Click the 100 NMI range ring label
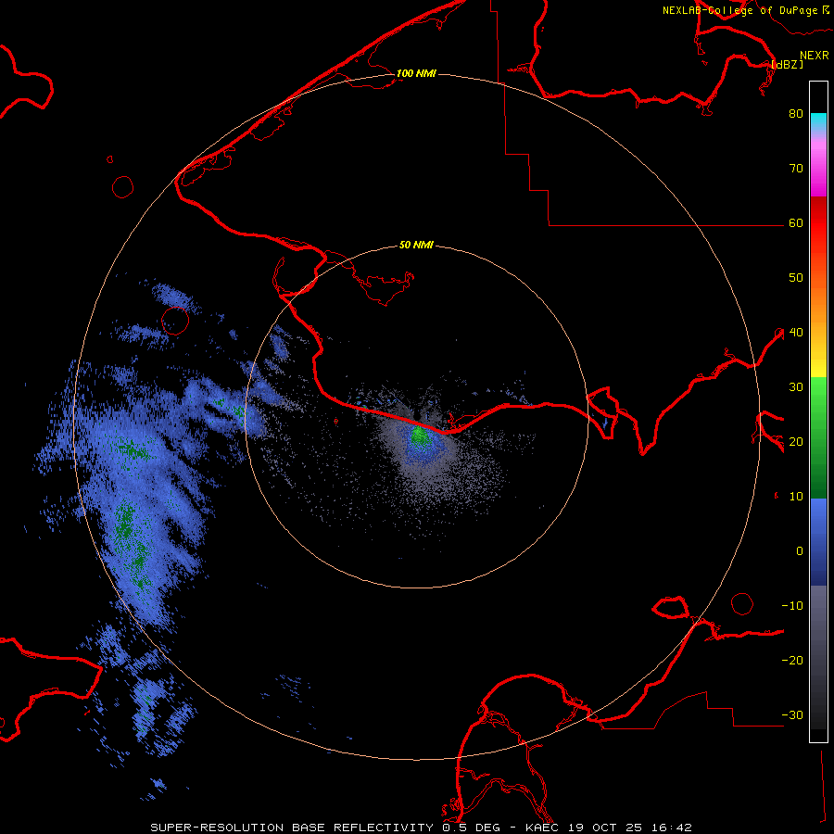Image resolution: width=834 pixels, height=834 pixels. (416, 73)
